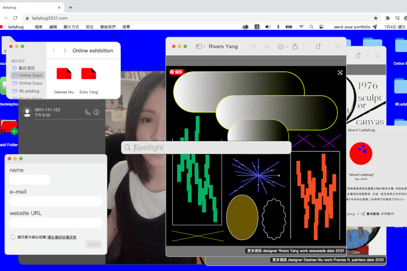The height and width of the screenshot is (271, 407).
Task: Open the 檔案 menu in the menu bar
Action: coord(38,27)
